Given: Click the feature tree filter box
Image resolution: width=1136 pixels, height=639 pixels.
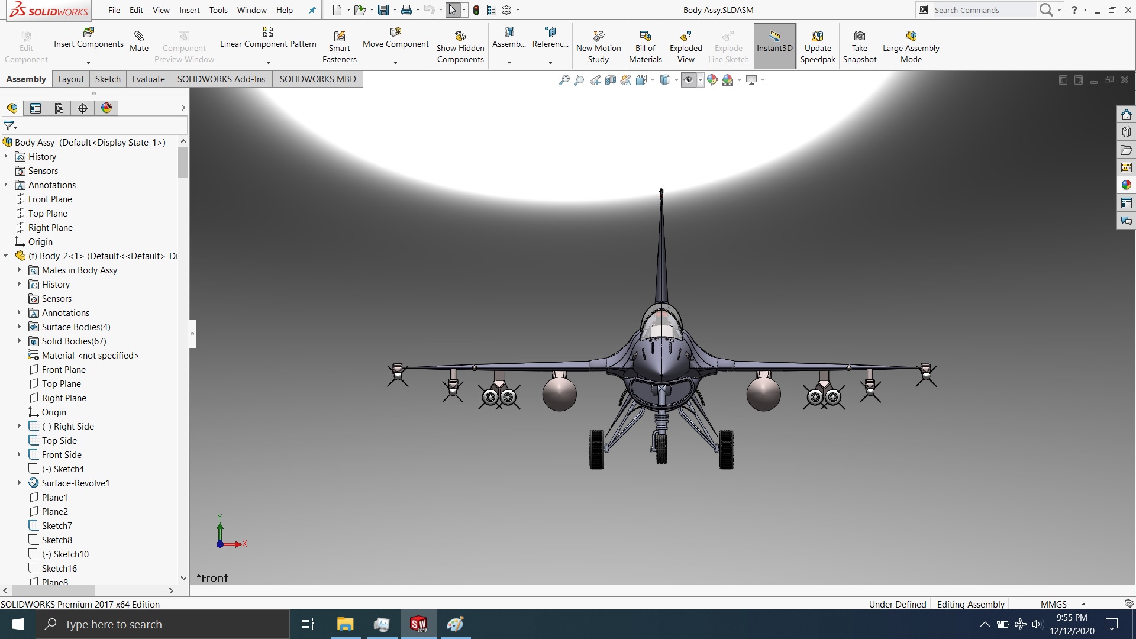Looking at the screenshot, I should click(95, 126).
